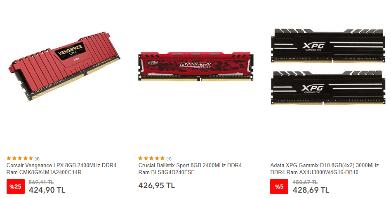Click the five-star rating of Crucial Ballistix

pos(151,158)
